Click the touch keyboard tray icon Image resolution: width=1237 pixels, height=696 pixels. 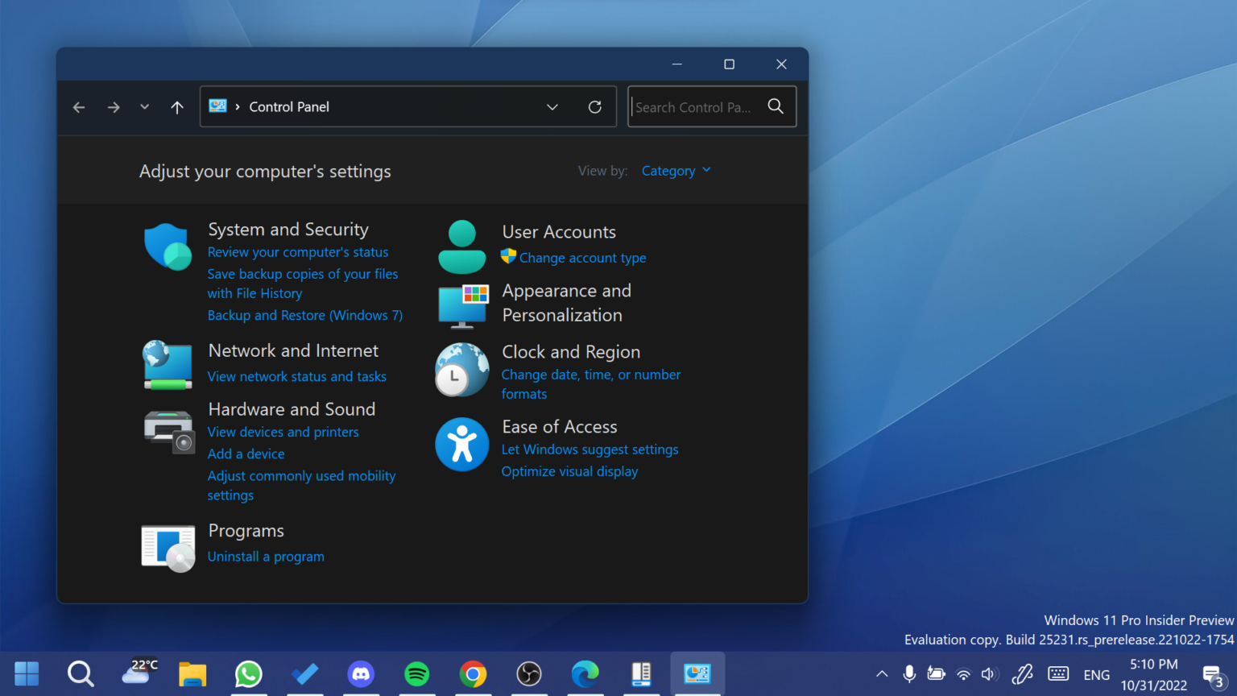(x=1057, y=674)
